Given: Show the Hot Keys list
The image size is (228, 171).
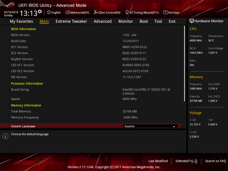Looking at the screenshot, I should tap(171, 12).
